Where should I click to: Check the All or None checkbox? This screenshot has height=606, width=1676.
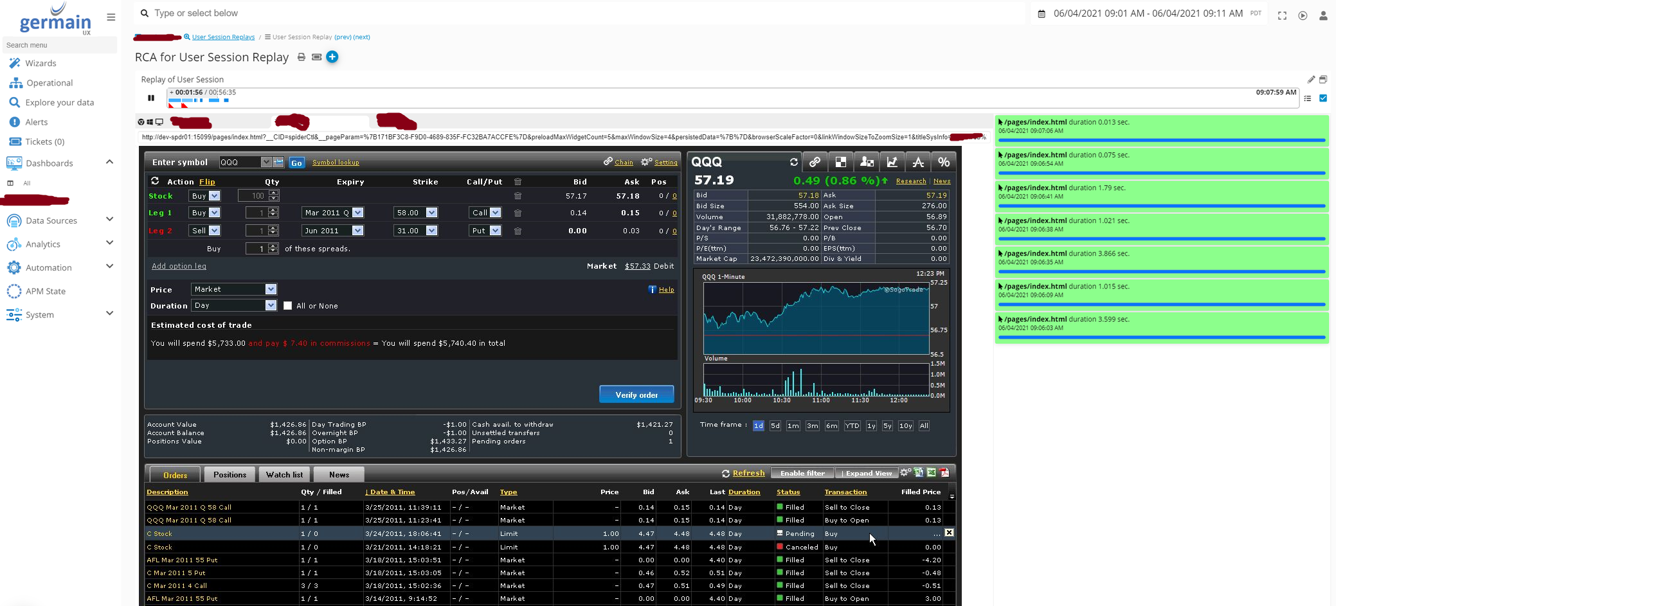point(287,307)
